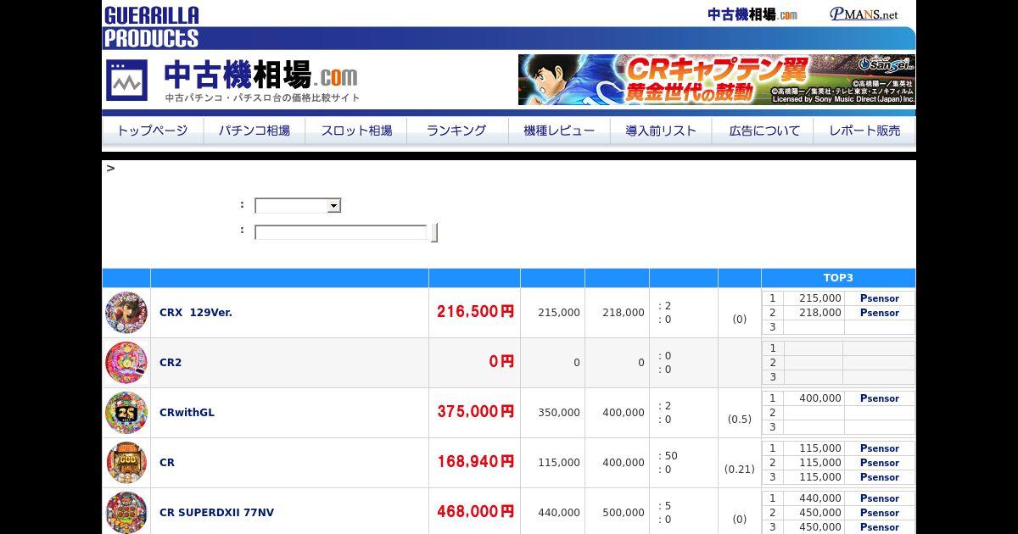The width and height of the screenshot is (1018, 534).
Task: Open Psensor link for 215,000 in CRX row
Action: [879, 298]
